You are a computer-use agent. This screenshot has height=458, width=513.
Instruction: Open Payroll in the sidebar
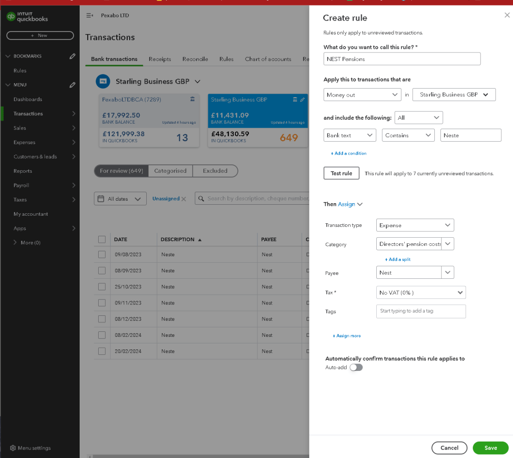point(21,185)
